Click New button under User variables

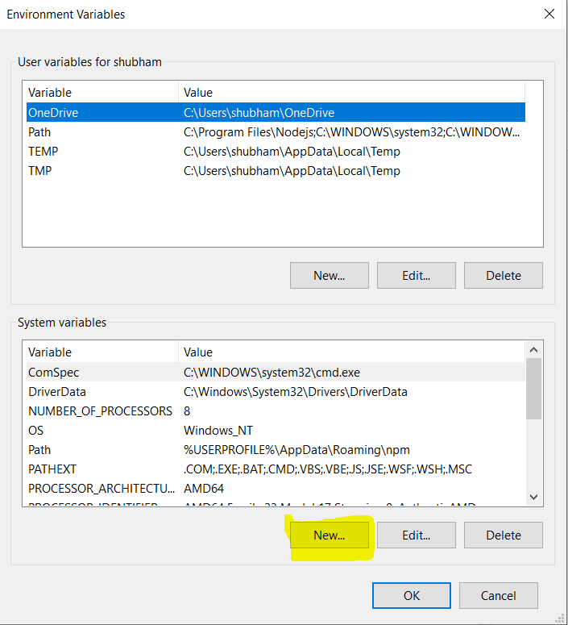point(330,276)
